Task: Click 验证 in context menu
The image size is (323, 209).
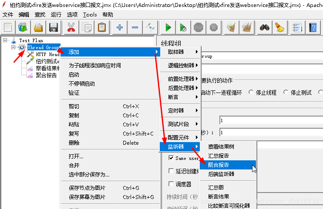Action: tap(110, 93)
